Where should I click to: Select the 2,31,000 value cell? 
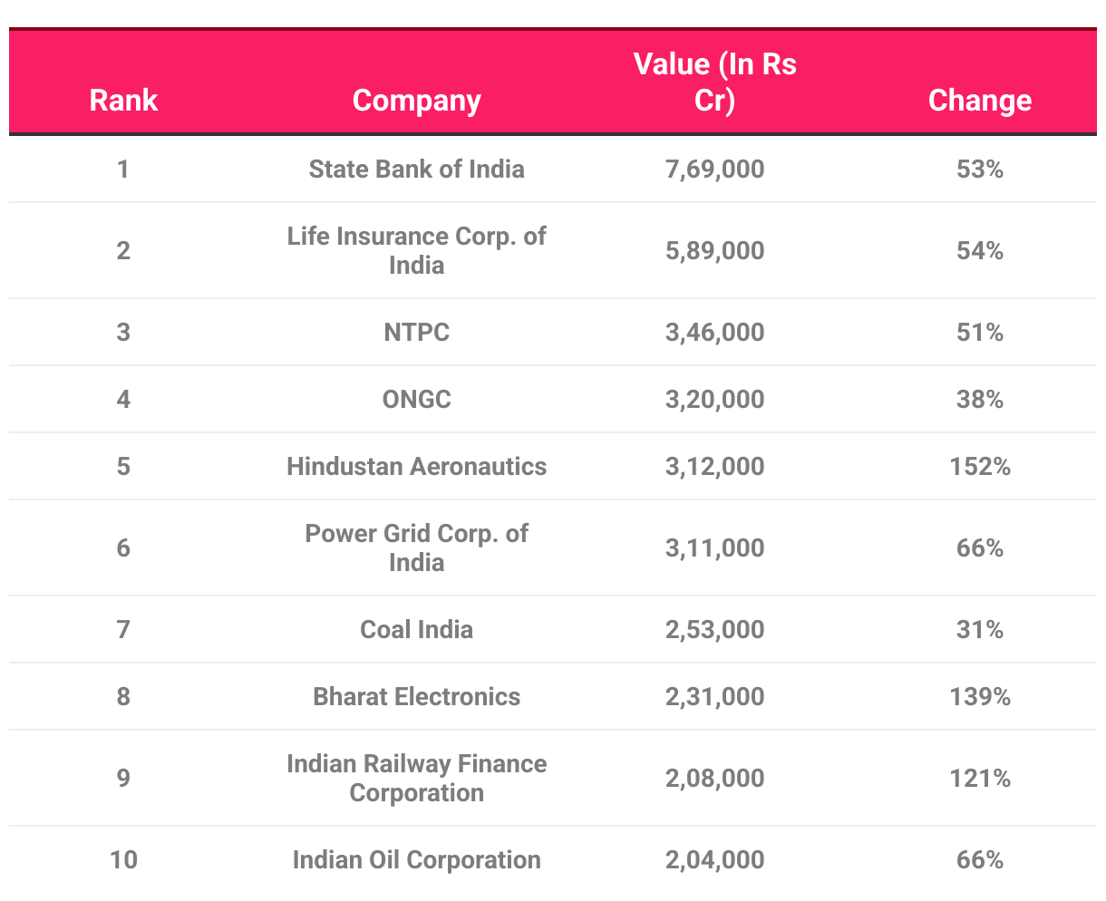pyautogui.click(x=714, y=697)
